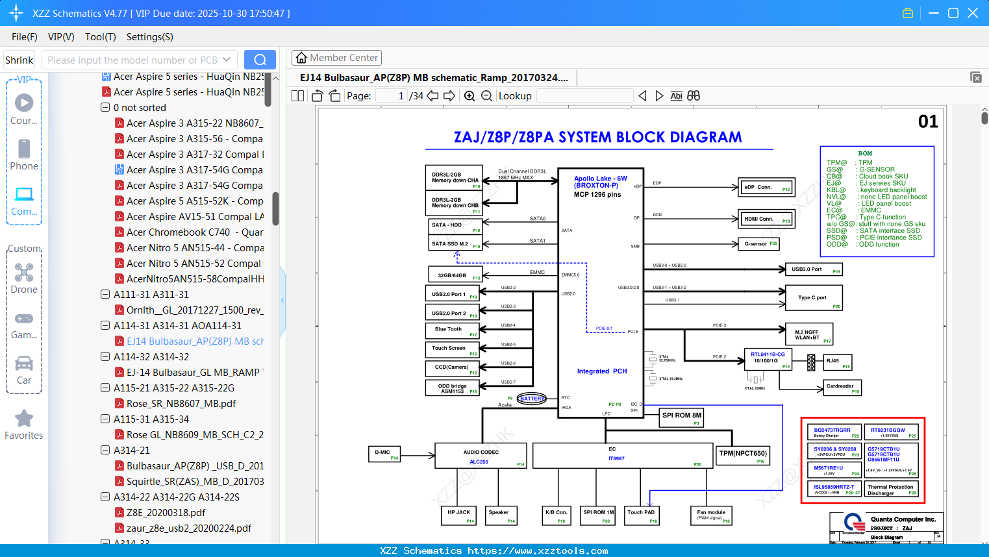989x557 pixels.
Task: Collapse the A115-21 A315-22 A315-22G folder
Action: coord(105,388)
